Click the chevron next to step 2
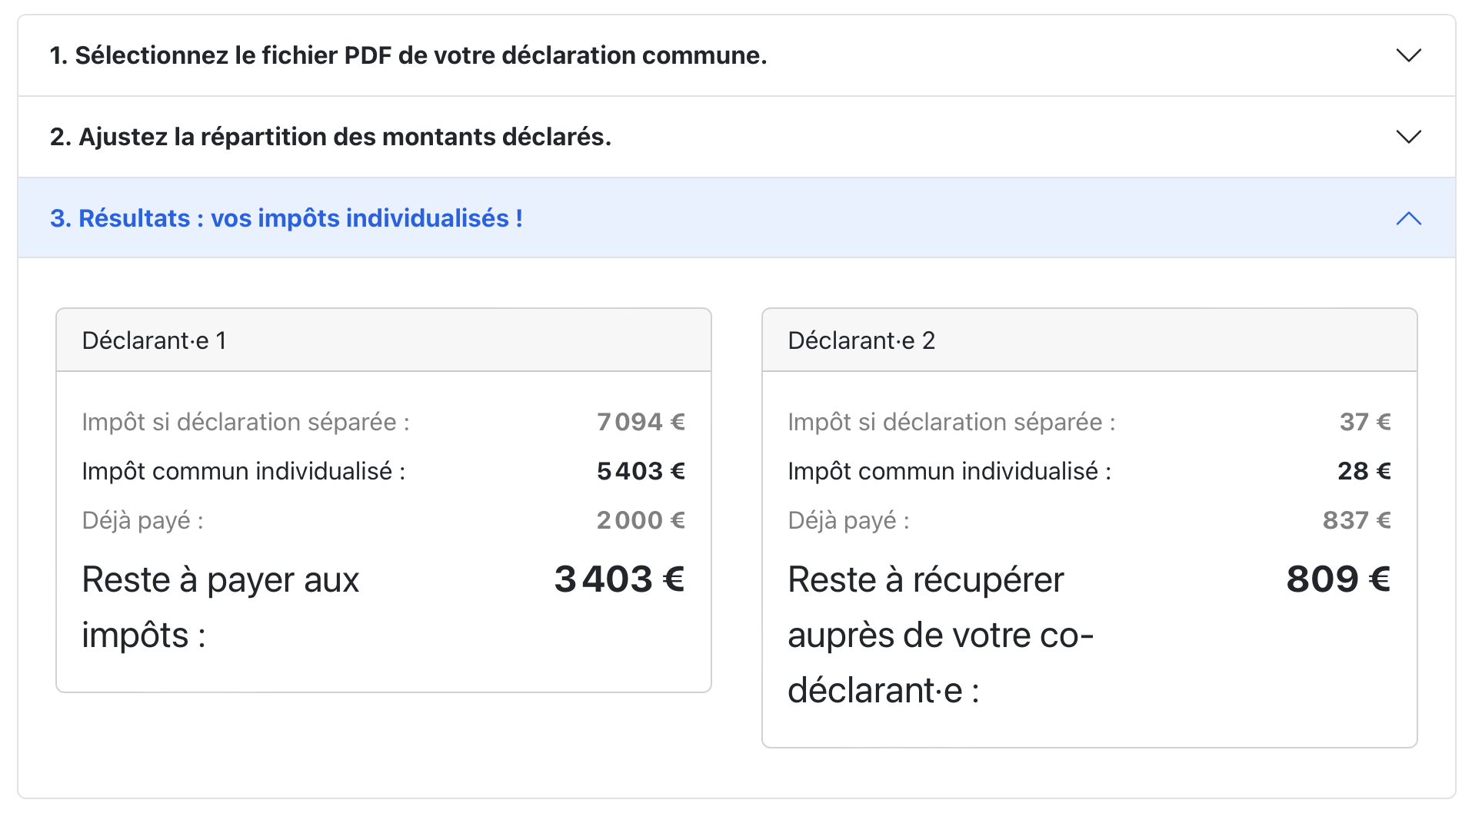 pyautogui.click(x=1410, y=137)
